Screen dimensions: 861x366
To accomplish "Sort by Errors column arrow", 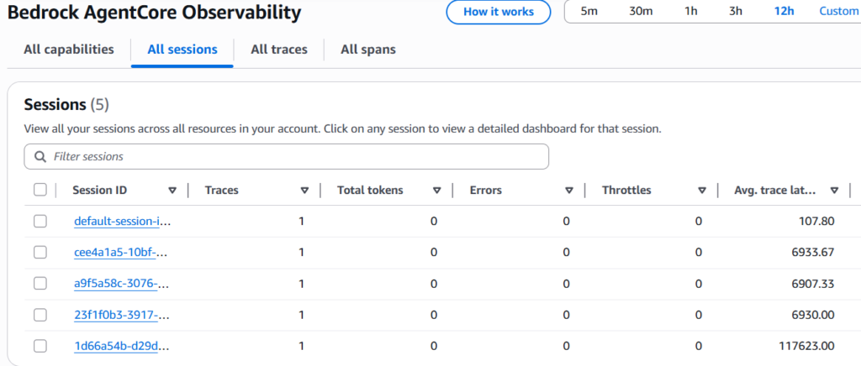I will pos(569,191).
